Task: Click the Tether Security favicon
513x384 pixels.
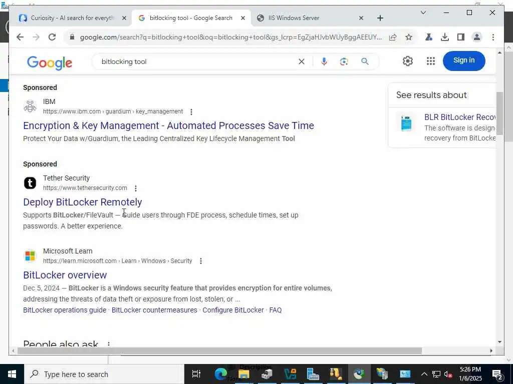Action: [x=30, y=183]
